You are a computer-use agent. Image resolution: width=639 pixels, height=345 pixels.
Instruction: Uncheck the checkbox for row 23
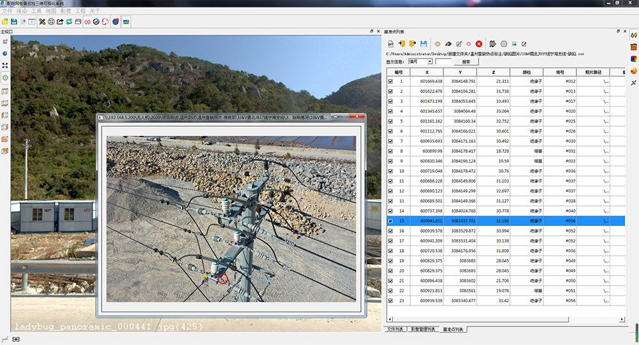click(390, 300)
